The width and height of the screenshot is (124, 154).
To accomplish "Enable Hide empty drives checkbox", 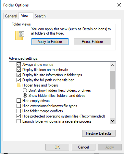I will 19,101.
